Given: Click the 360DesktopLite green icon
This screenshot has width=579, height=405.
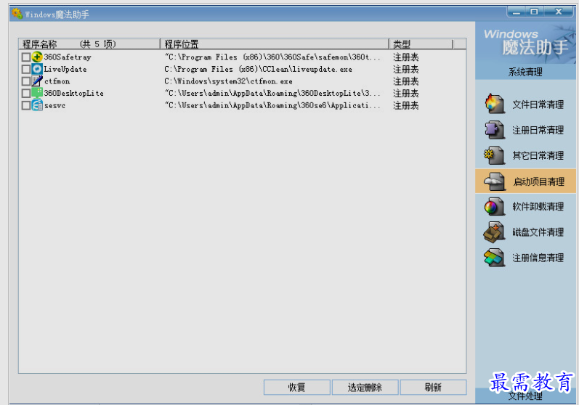Looking at the screenshot, I should pos(37,93).
